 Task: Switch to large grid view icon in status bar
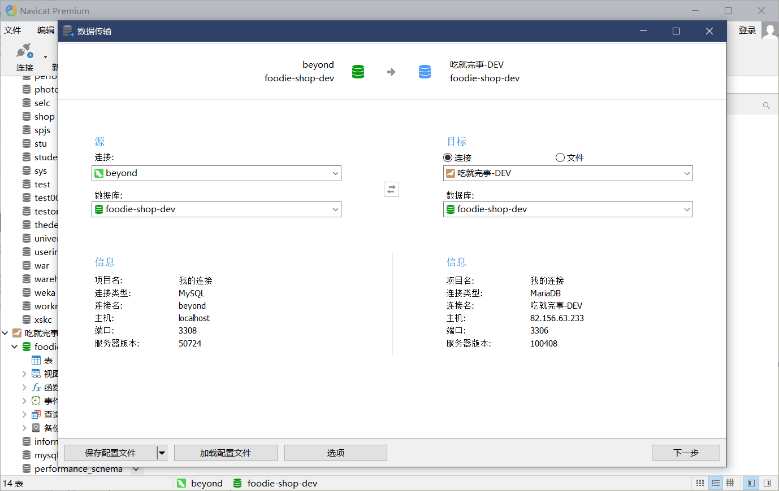click(700, 483)
